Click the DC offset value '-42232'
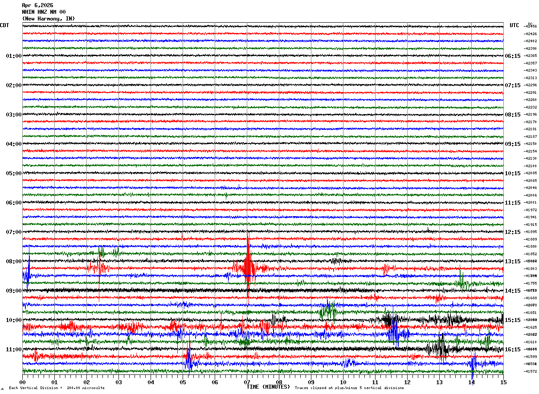The width and height of the screenshot is (539, 394). click(531, 107)
